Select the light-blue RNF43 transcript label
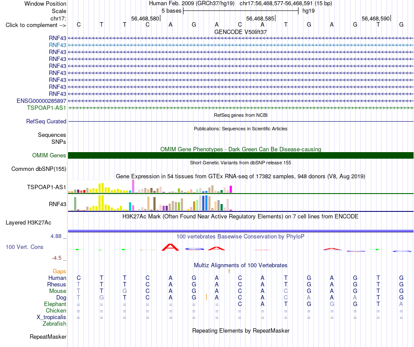414x347 pixels. pos(57,45)
